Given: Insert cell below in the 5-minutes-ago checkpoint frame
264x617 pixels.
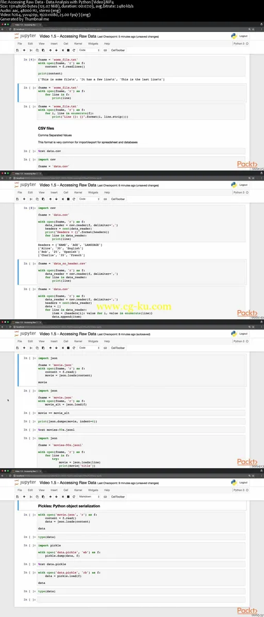Looking at the screenshot, I should [24, 50].
